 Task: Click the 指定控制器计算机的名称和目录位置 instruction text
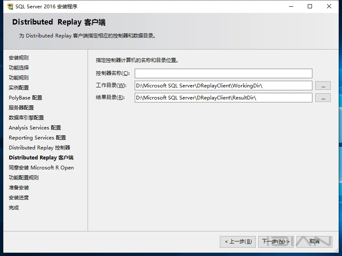pos(137,60)
